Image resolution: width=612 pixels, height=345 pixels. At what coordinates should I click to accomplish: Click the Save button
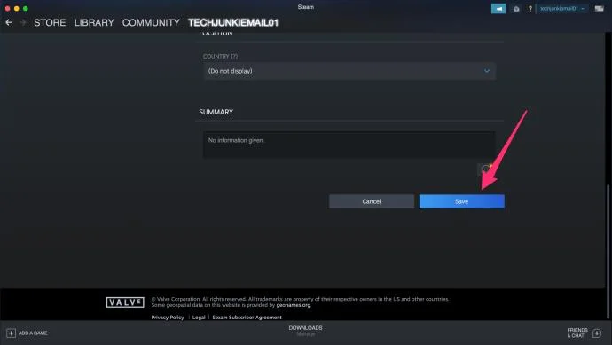[462, 201]
